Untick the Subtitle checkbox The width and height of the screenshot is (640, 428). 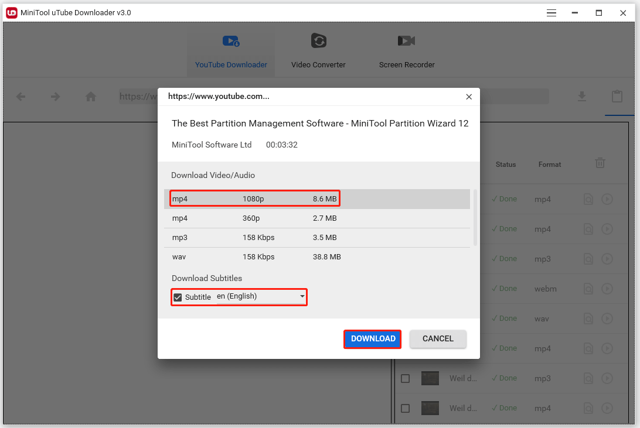click(178, 297)
